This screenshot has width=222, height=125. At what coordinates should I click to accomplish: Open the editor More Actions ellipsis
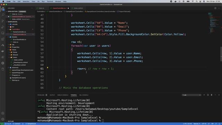pyautogui.click(x=219, y=8)
